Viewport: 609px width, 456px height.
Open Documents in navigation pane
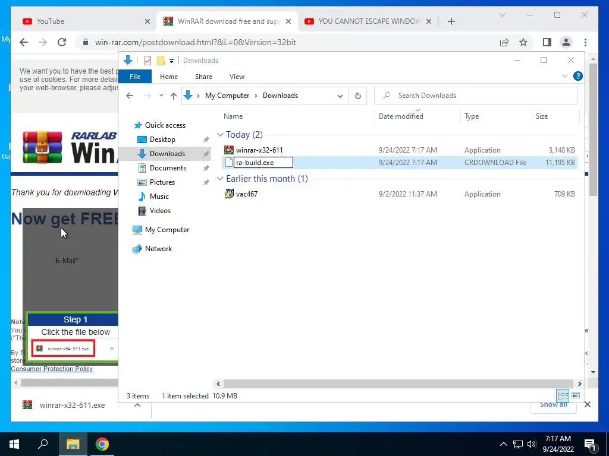(168, 168)
